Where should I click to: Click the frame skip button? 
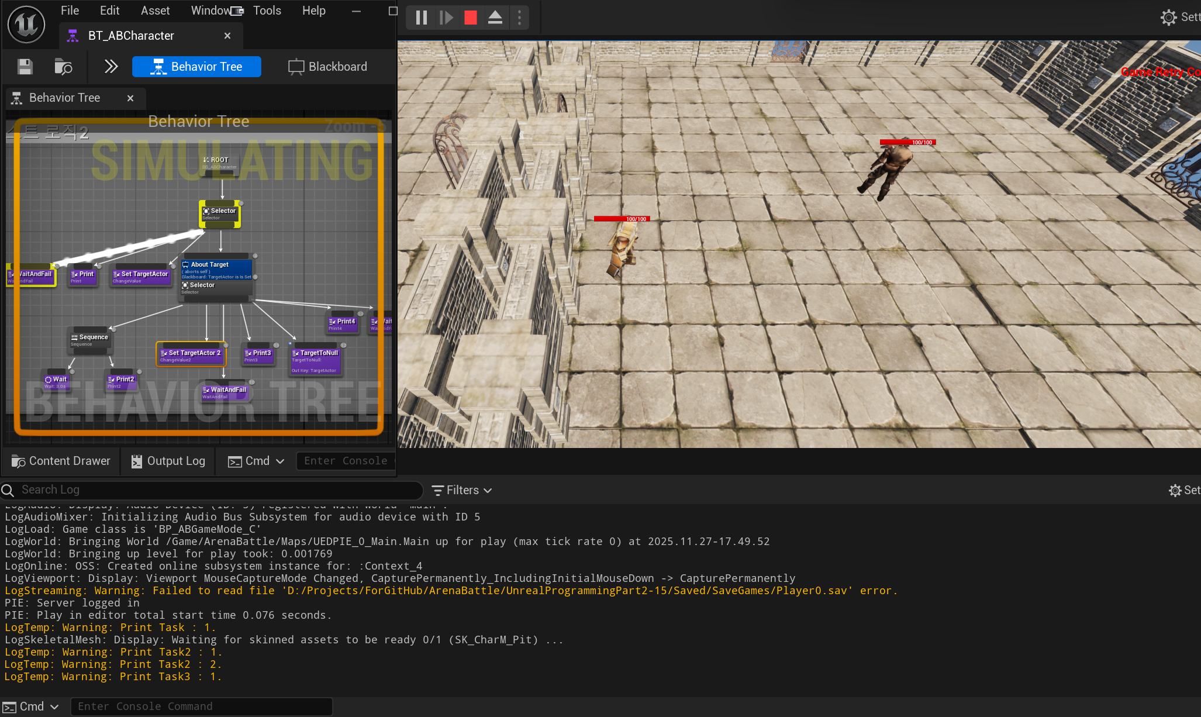446,18
